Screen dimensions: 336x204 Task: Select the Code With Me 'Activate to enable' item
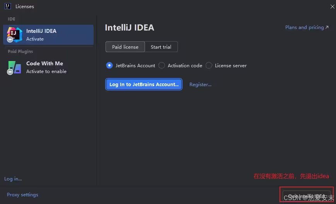pos(48,68)
